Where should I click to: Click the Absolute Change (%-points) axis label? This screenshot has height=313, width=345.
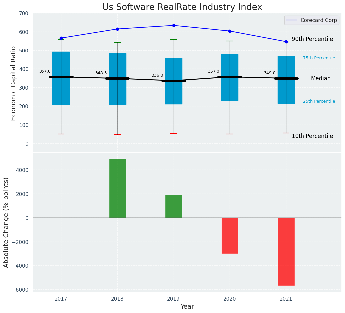point(6,222)
